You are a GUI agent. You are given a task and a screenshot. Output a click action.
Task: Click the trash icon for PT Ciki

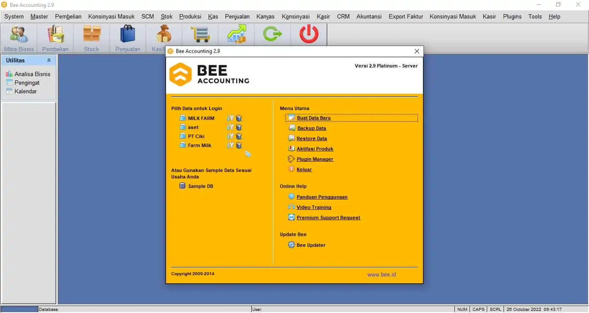click(239, 136)
